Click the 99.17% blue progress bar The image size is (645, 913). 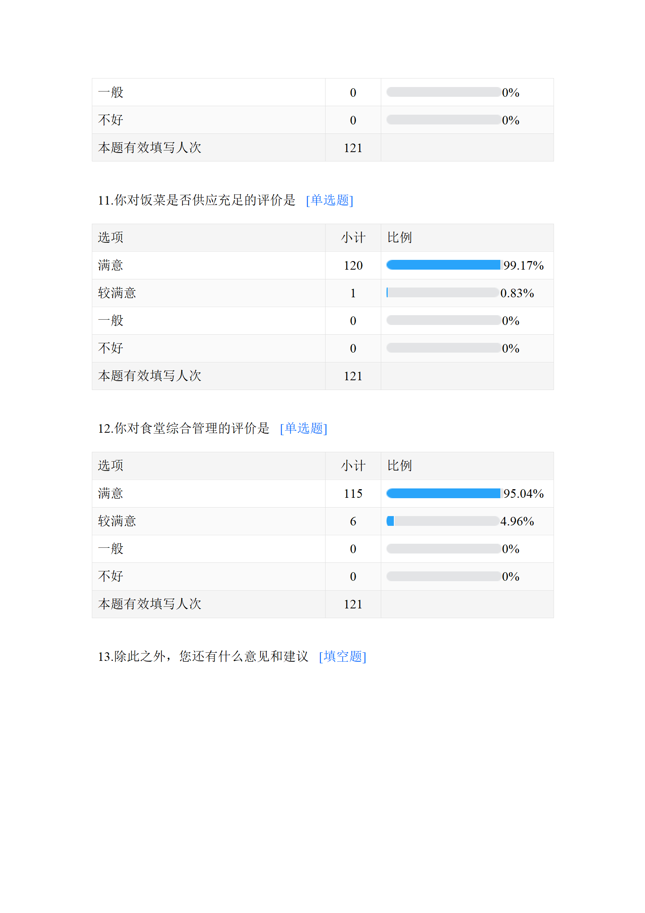pos(443,265)
